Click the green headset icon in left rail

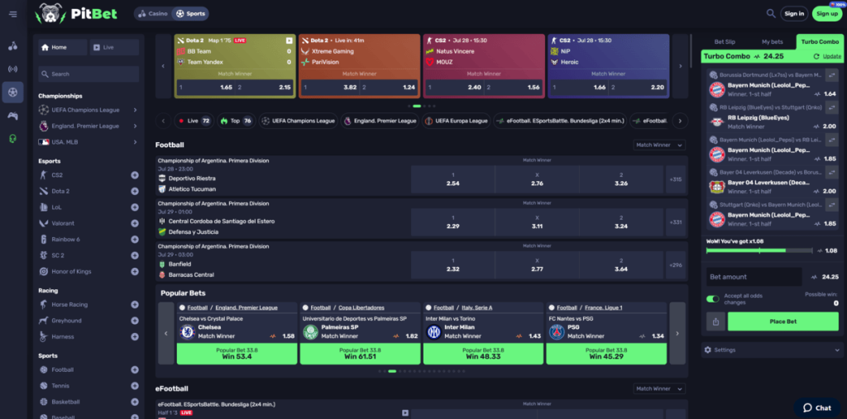click(x=13, y=139)
